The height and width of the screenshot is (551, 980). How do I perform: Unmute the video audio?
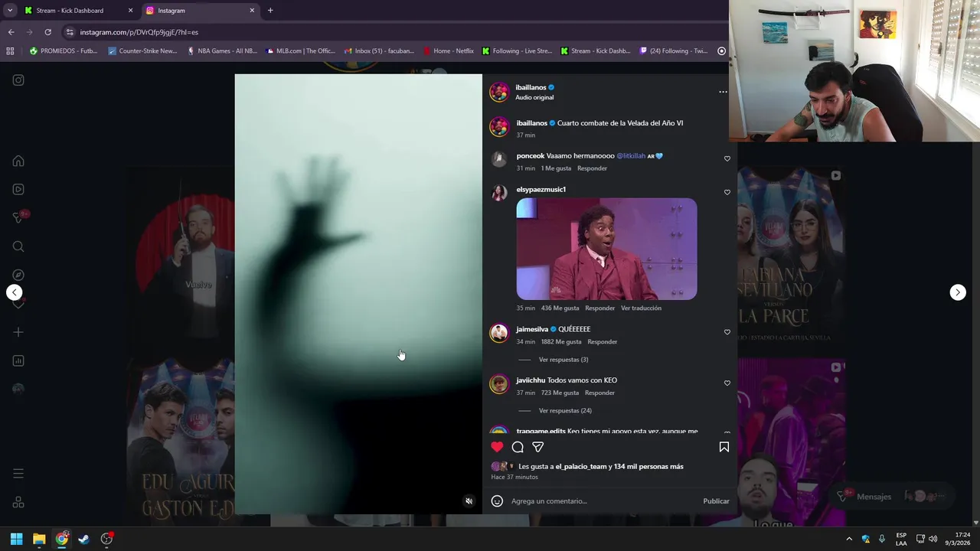[x=469, y=501]
